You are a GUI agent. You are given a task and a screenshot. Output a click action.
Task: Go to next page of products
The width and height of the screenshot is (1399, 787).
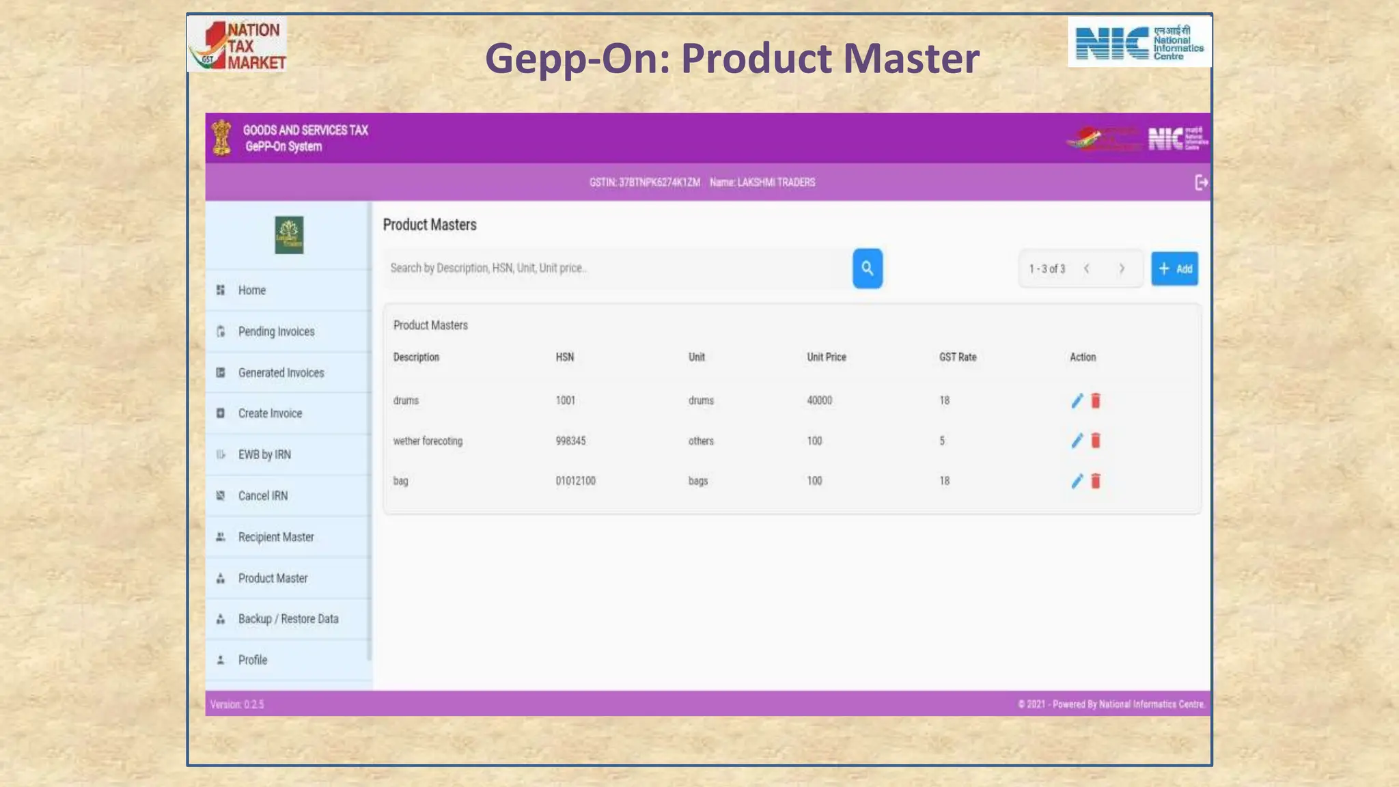[x=1122, y=268]
